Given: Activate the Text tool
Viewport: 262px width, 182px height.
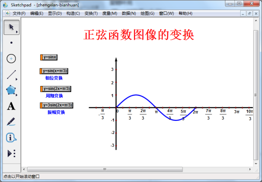Looking at the screenshot, I should (x=11, y=106).
